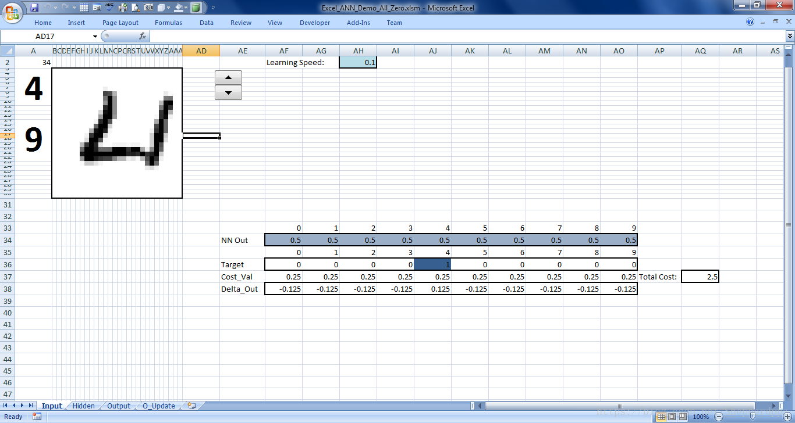Click the Quick Print printer icon

123,8
